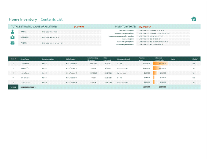Click the Photo? value in row 1

click(194, 64)
